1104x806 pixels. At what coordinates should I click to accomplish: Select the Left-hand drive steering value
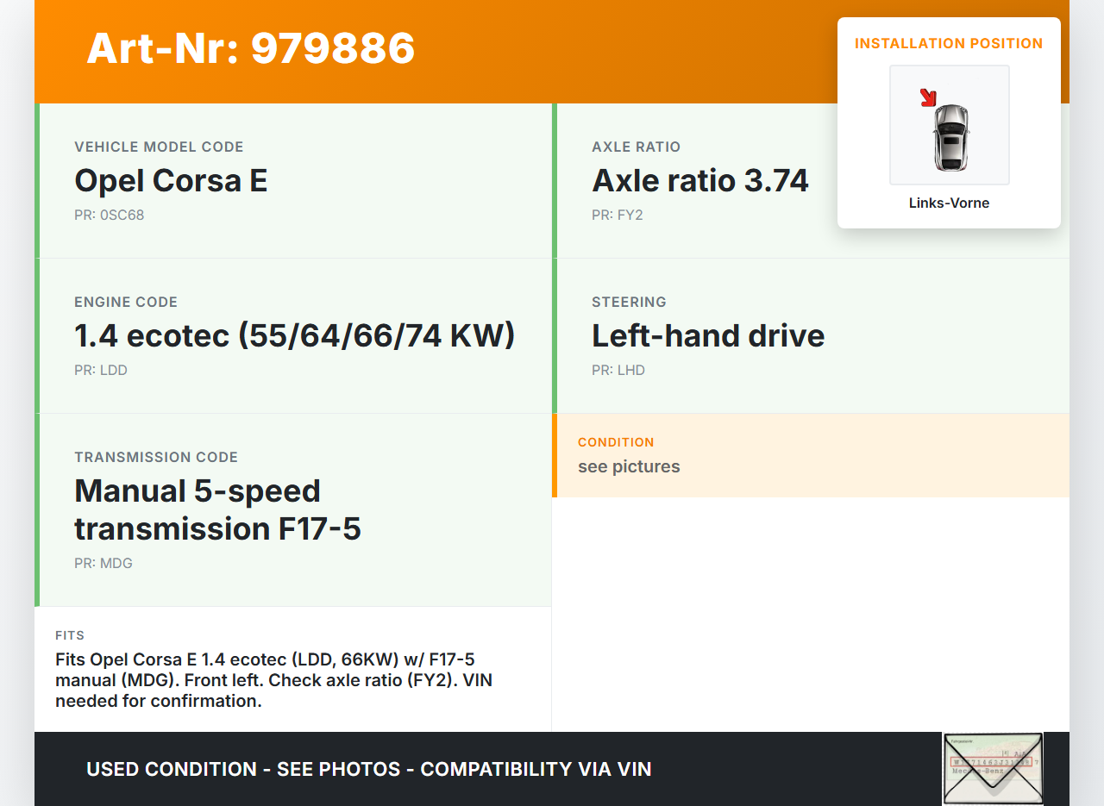pyautogui.click(x=707, y=336)
